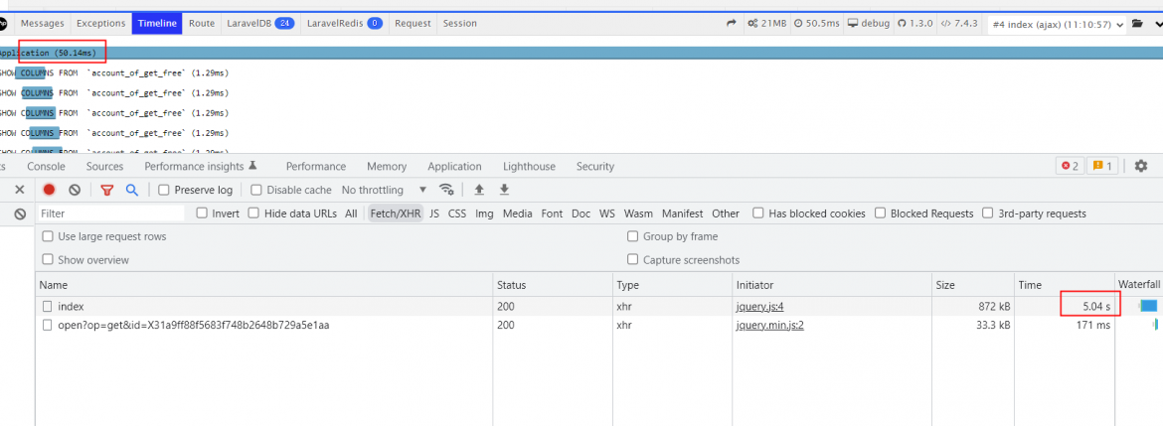Open network conditions wifi-gear icon
The image size is (1163, 426).
445,190
